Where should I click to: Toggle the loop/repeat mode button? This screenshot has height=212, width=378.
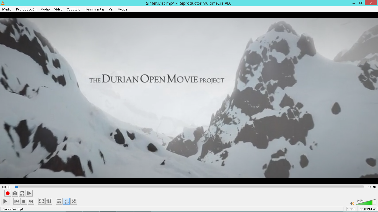coord(66,202)
